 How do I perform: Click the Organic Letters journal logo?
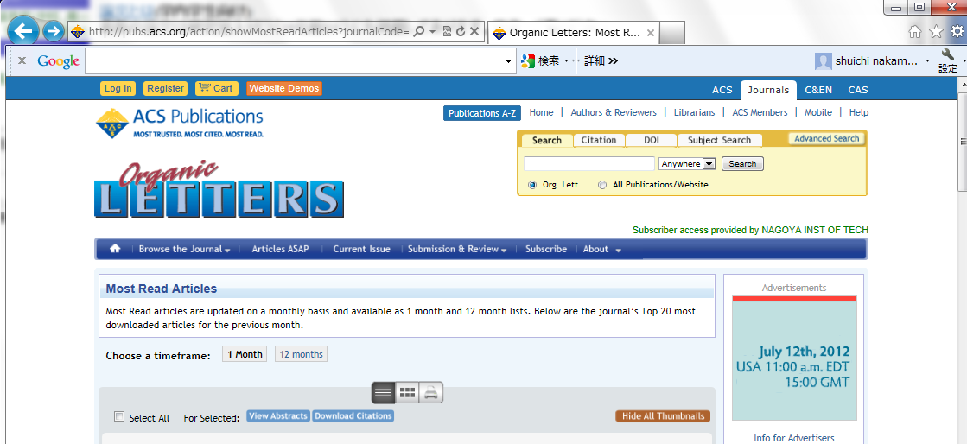(219, 189)
